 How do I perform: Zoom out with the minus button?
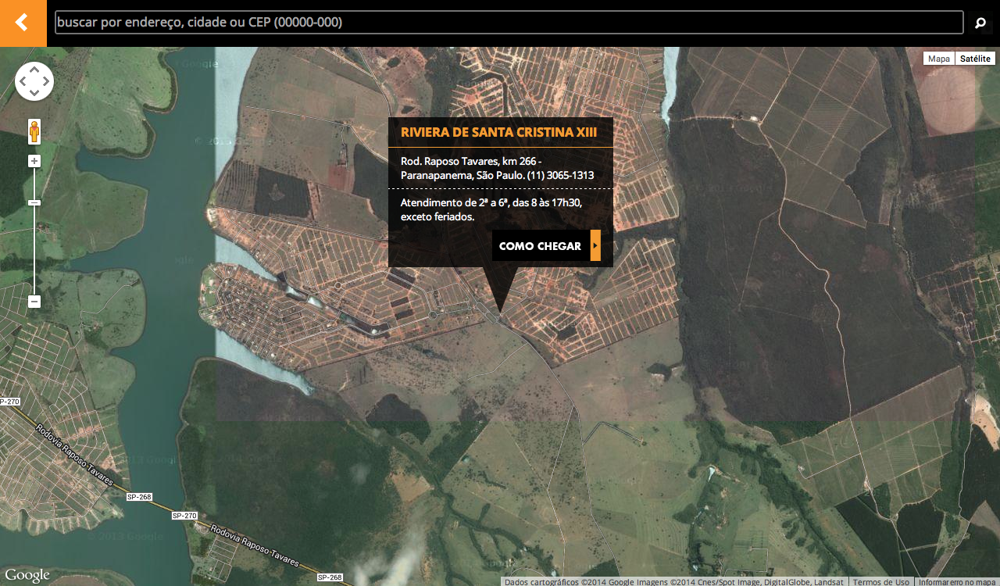click(34, 302)
